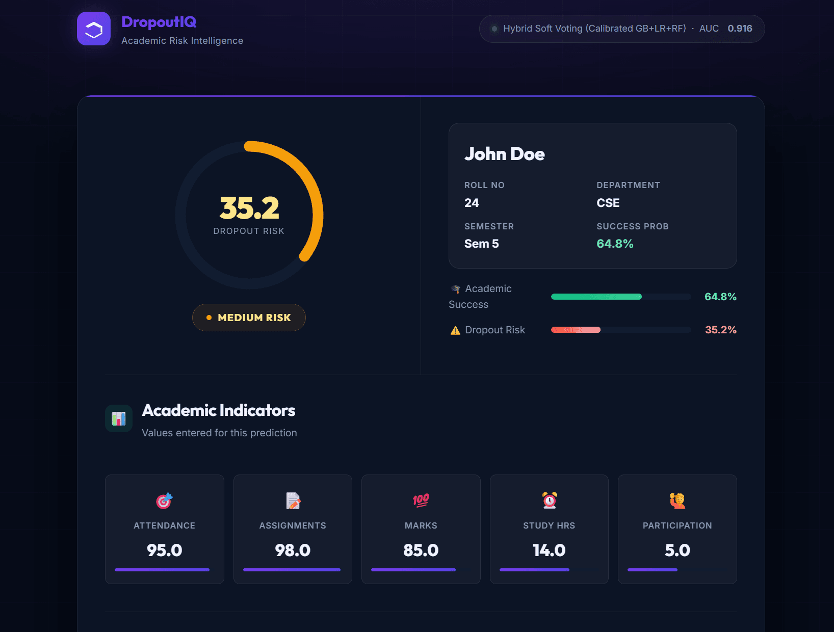
Task: Click the Attendance target icon
Action: pos(164,501)
